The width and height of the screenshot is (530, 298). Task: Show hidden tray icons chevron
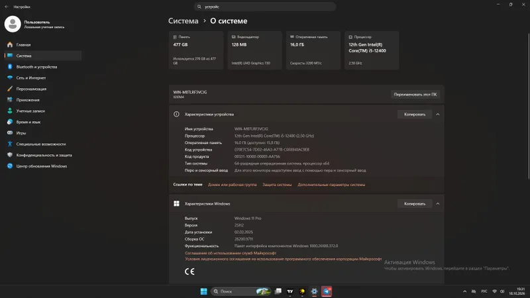465,291
